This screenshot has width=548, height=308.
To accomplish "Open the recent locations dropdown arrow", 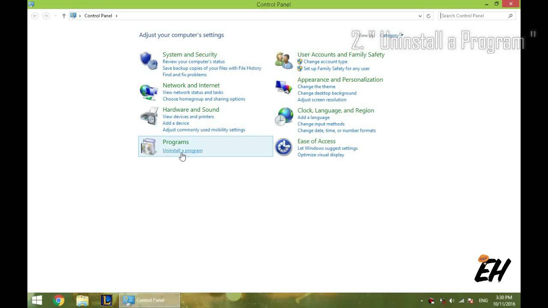I will coord(55,16).
